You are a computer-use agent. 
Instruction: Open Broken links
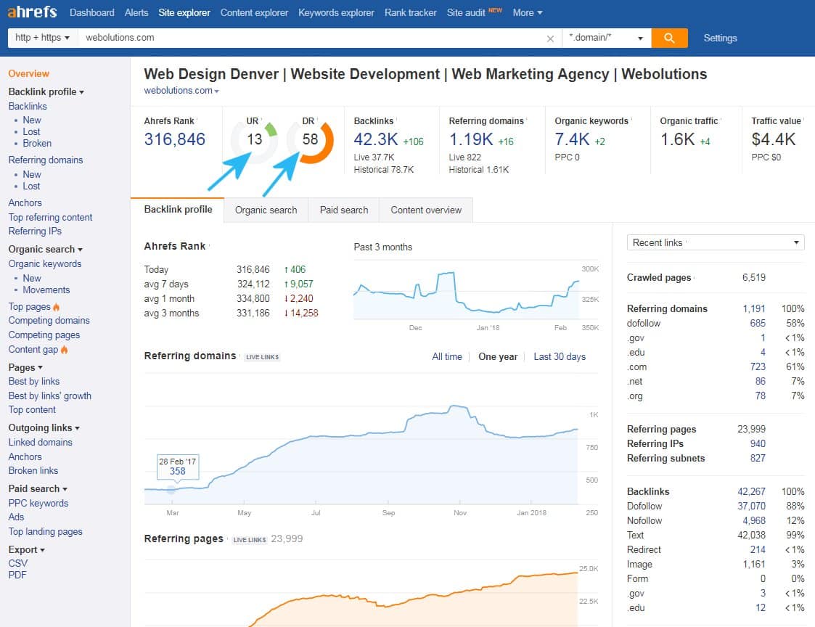pyautogui.click(x=33, y=470)
